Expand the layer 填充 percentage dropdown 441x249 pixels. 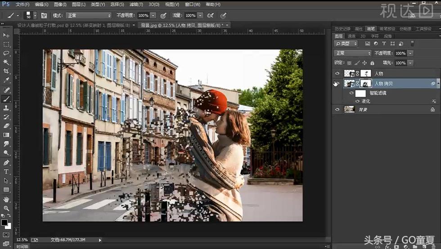click(x=410, y=63)
